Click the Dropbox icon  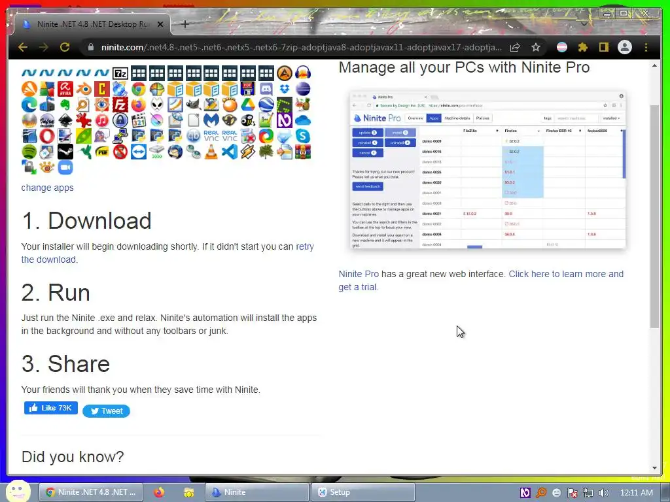click(284, 89)
